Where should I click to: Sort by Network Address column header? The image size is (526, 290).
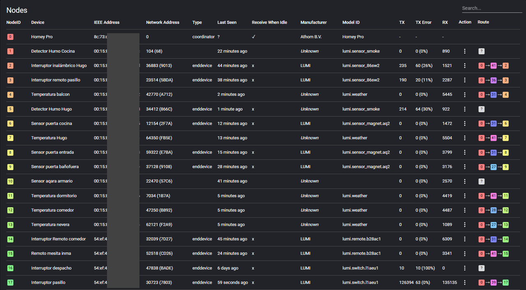click(x=163, y=22)
